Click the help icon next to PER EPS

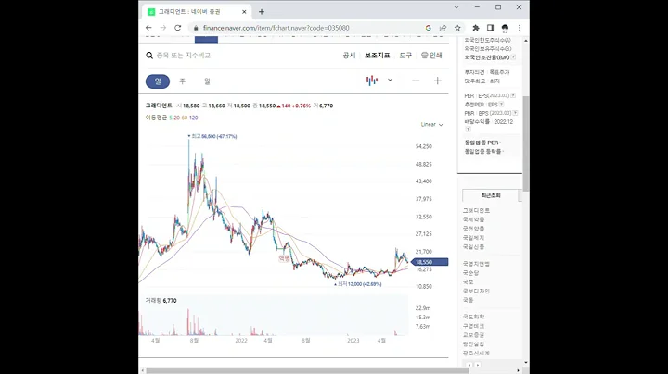(x=513, y=95)
